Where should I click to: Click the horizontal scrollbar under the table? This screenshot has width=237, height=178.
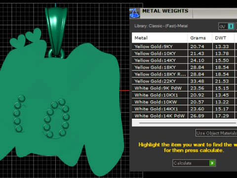[x=188, y=123]
